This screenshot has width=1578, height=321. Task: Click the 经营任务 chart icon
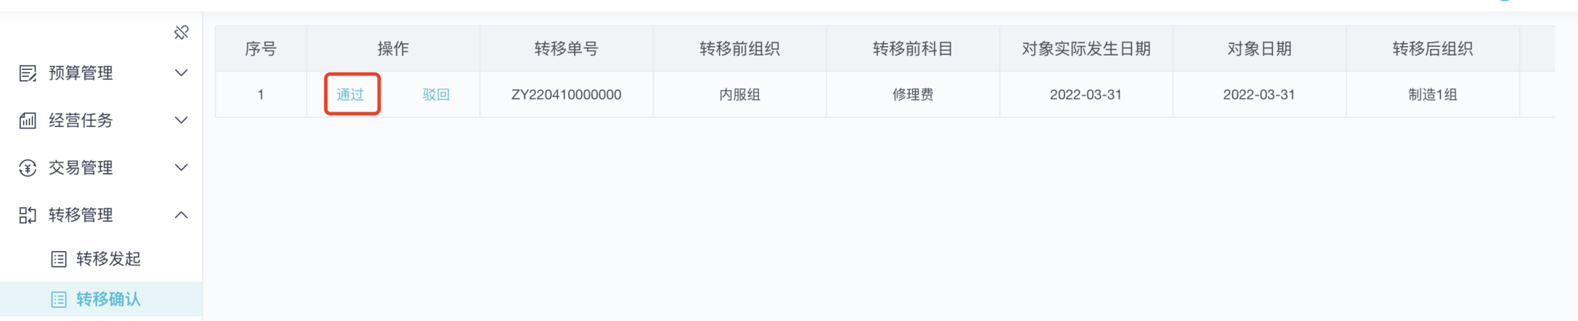(x=28, y=120)
